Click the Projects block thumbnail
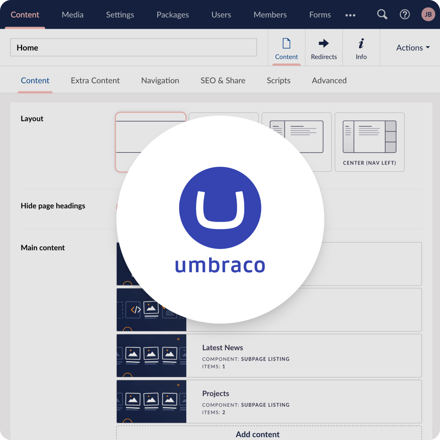 (151, 402)
